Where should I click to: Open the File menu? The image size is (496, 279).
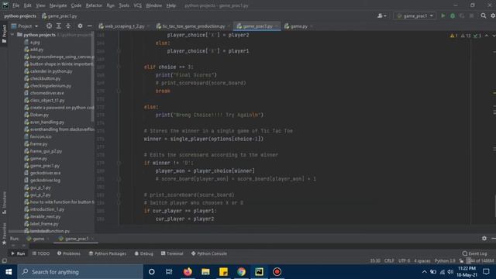click(x=15, y=5)
